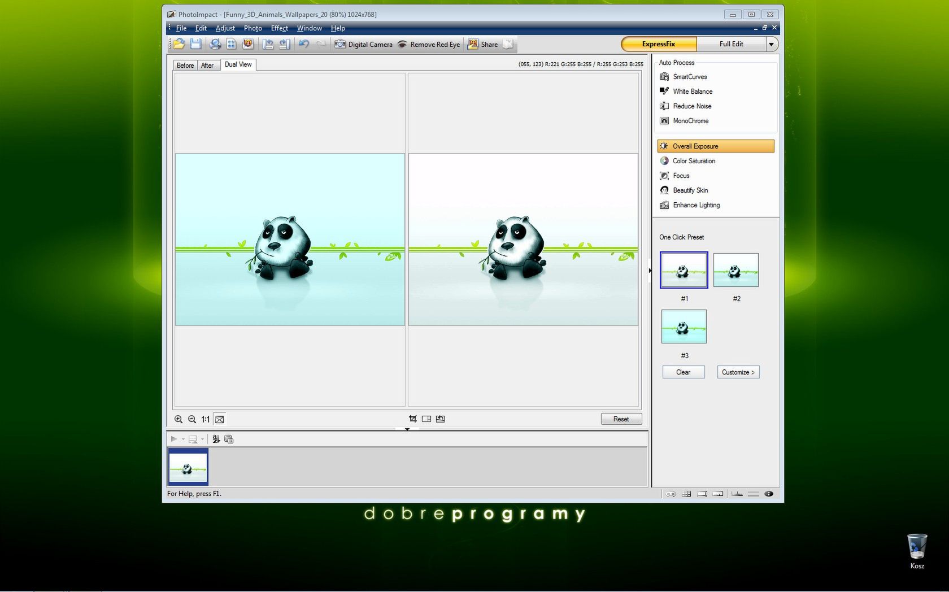Switch to Full Edit mode
This screenshot has width=949, height=592.
click(x=731, y=44)
